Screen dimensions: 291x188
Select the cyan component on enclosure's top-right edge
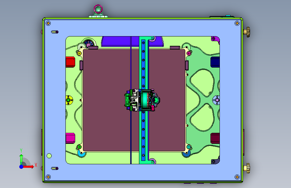pos(228,16)
